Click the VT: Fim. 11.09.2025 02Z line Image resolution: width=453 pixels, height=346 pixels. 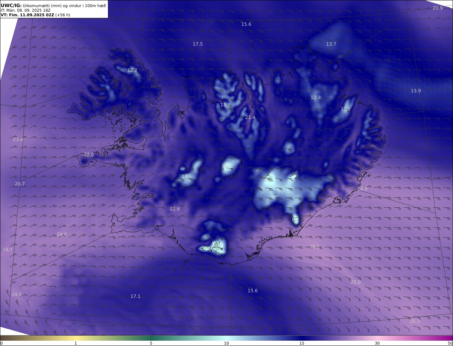coord(35,15)
